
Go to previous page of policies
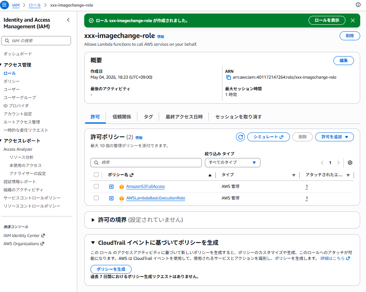pyautogui.click(x=322, y=163)
